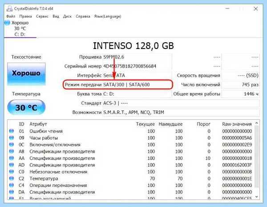Click status icon of Небезопасные отключения row
This screenshot has height=207, width=267.
click(12, 172)
